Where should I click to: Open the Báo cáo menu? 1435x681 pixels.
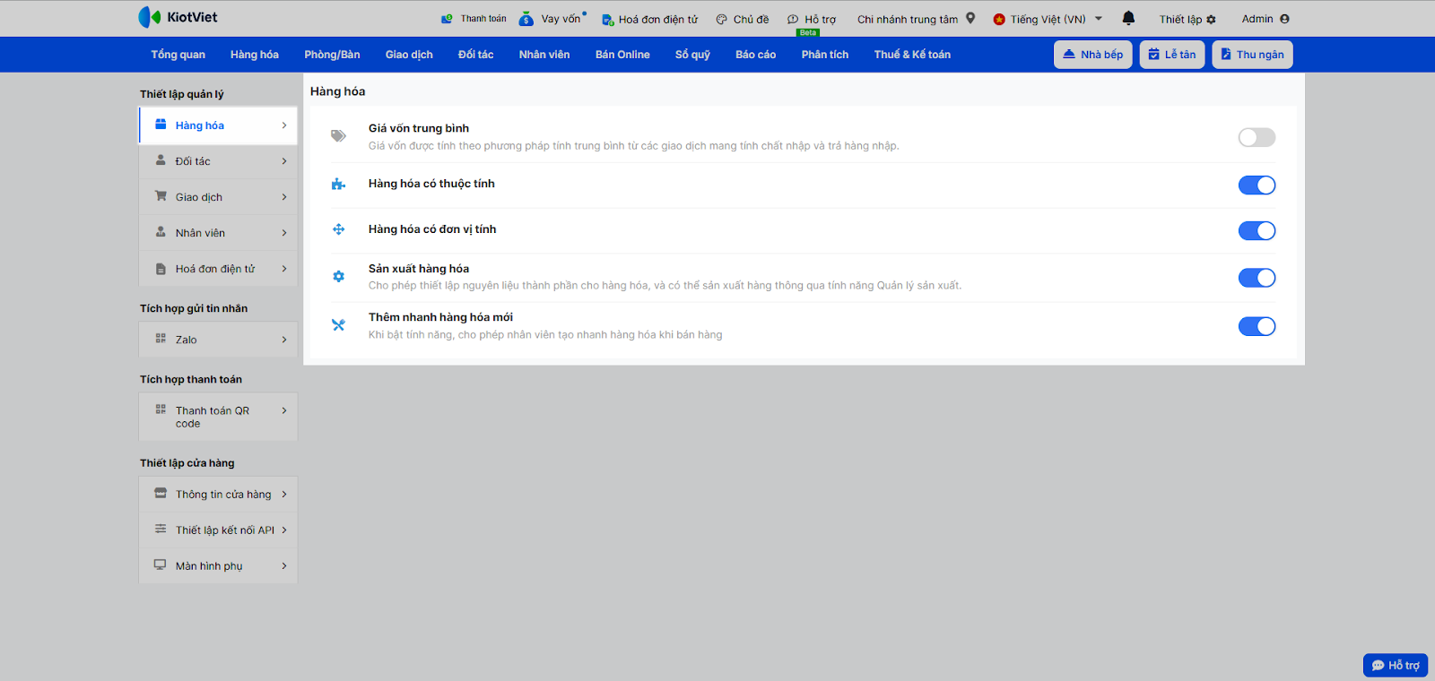coord(755,55)
